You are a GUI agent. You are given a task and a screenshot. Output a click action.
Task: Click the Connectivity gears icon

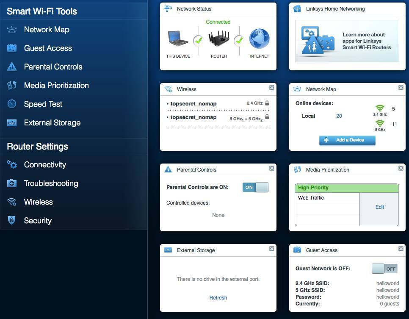click(12, 165)
